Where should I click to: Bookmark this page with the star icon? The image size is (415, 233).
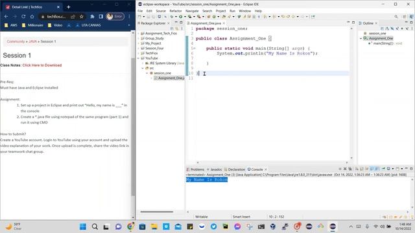pyautogui.click(x=82, y=16)
